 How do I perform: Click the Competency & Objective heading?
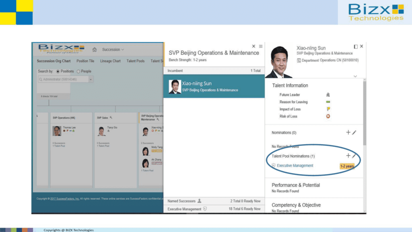tap(296, 205)
